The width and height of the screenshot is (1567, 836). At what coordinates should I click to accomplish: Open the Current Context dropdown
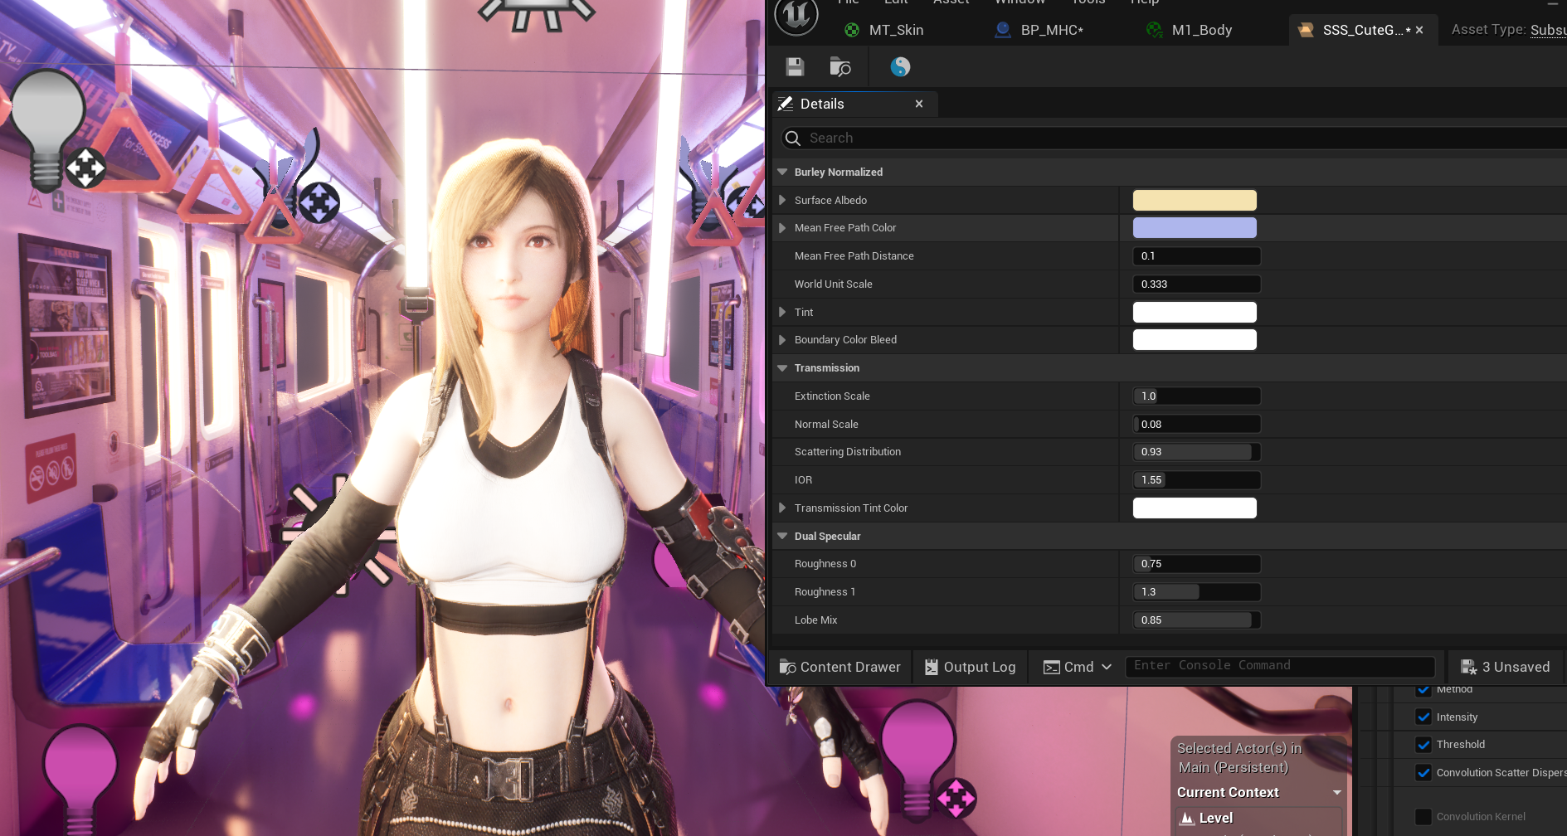[x=1337, y=792]
